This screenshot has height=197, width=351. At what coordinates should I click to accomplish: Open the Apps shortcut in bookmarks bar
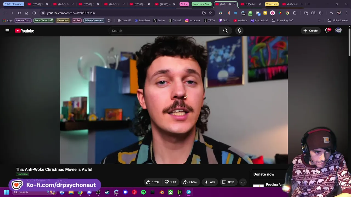(8, 21)
